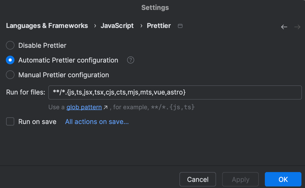Open the JavaScript settings breadcrumb
Screen dimensions: 305x188
coord(117,26)
